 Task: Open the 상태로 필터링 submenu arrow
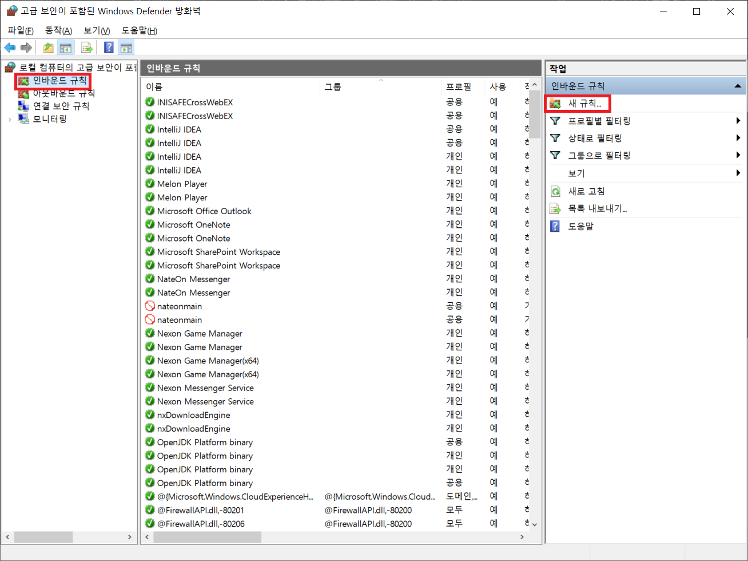pyautogui.click(x=738, y=138)
